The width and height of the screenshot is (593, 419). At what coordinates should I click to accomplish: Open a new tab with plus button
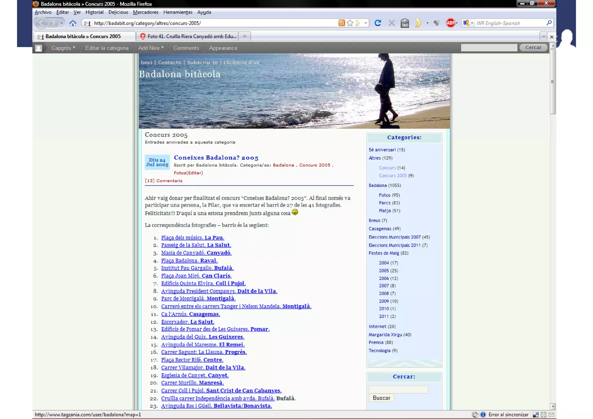[x=245, y=36]
